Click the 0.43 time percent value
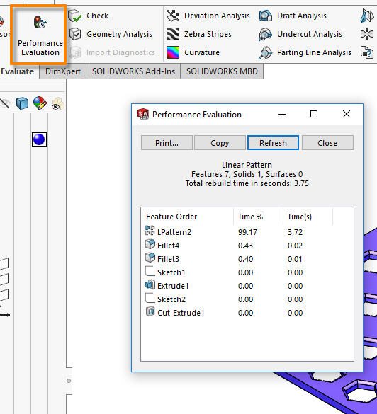Screen dimensions: 377x414 [x=245, y=246]
